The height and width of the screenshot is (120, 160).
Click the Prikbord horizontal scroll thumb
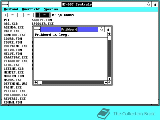pos(40,82)
